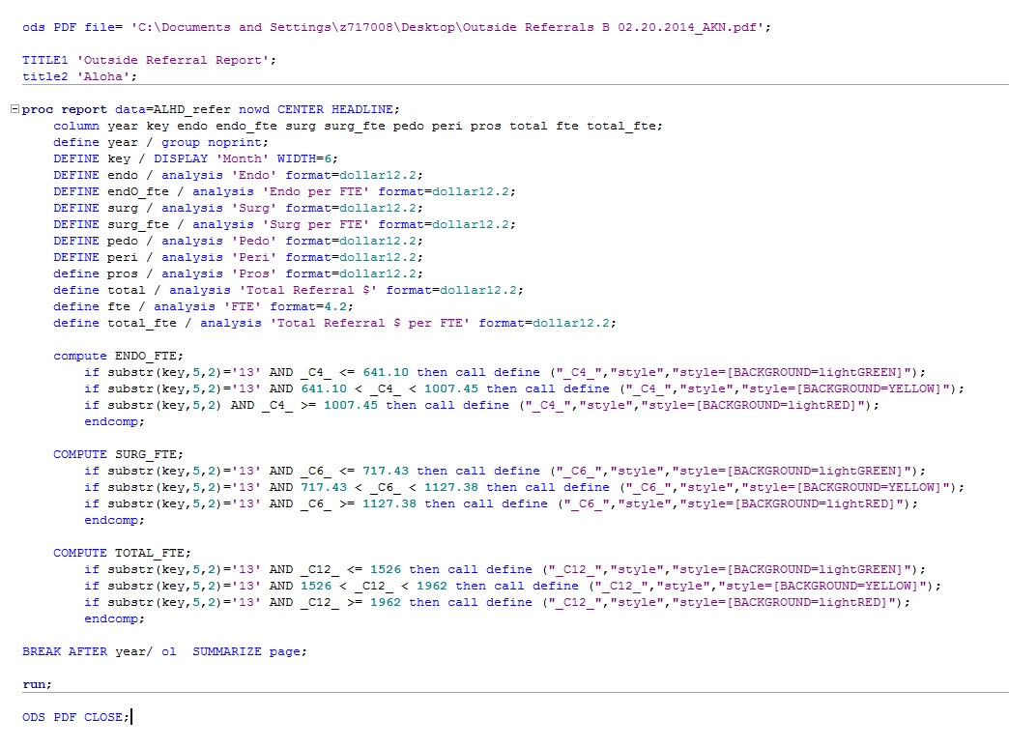Click the 'define year / group noprint' line
Viewport: 1009px width, 747px height.
160,142
